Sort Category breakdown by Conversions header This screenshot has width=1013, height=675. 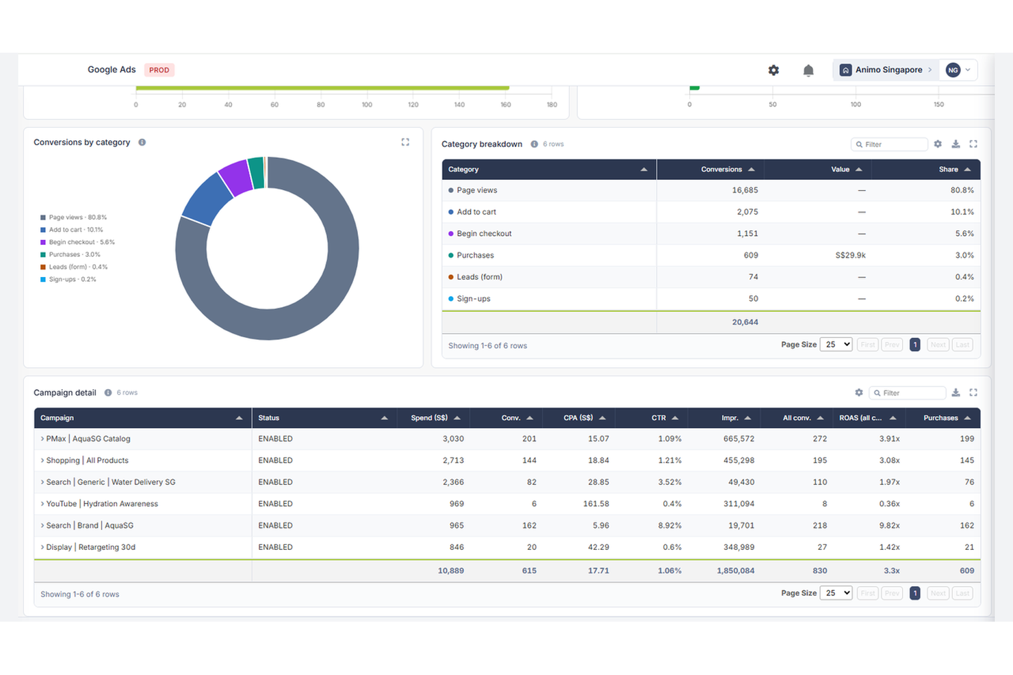coord(728,170)
